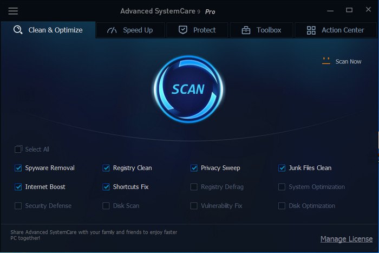Open the Manage License link
This screenshot has height=253, width=379.
346,239
